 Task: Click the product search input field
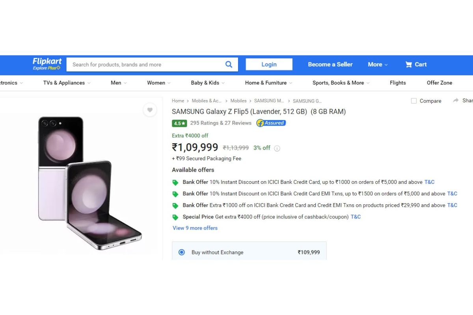[x=145, y=65]
